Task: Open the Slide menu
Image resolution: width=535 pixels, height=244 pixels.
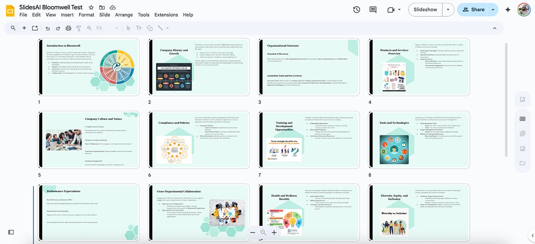Action: (x=105, y=15)
